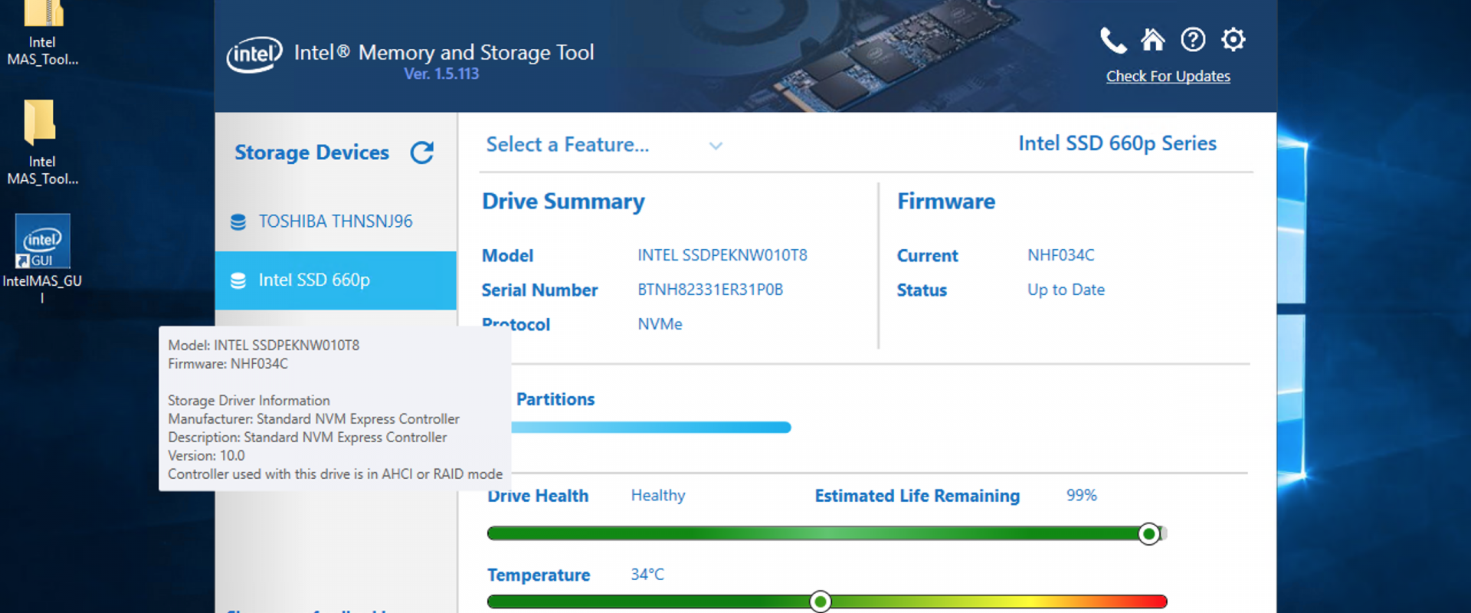The height and width of the screenshot is (613, 1471).
Task: Click the Partitions usage bar
Action: (650, 428)
